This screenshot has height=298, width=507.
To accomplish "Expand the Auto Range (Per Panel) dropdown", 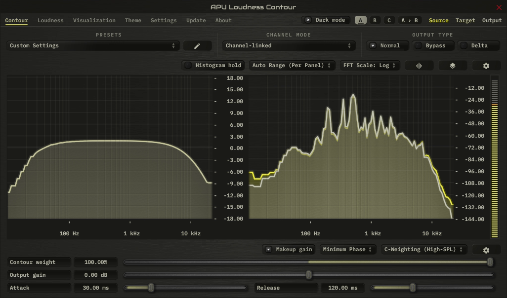I will point(292,66).
